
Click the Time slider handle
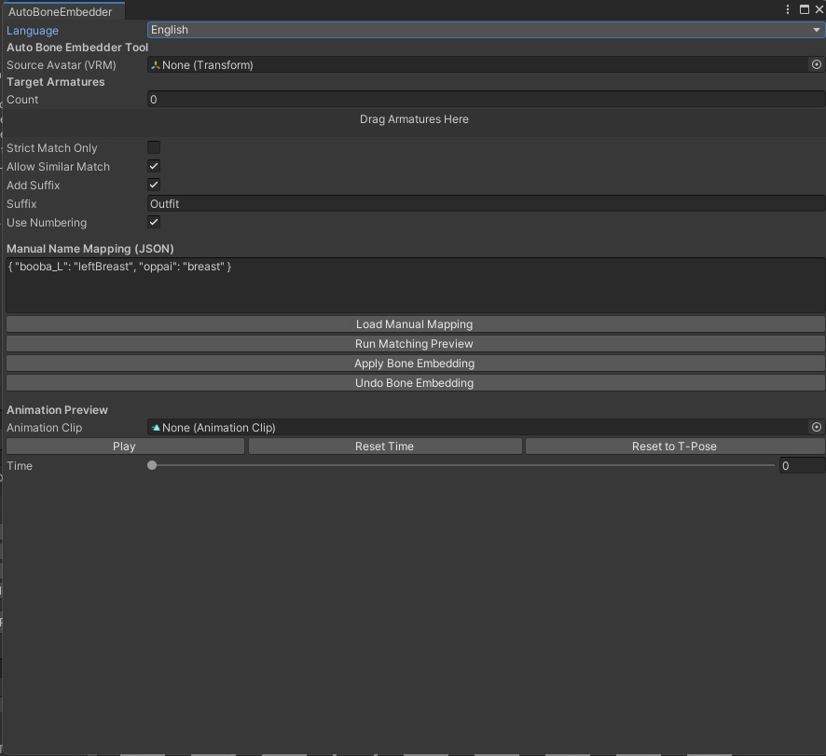click(151, 465)
